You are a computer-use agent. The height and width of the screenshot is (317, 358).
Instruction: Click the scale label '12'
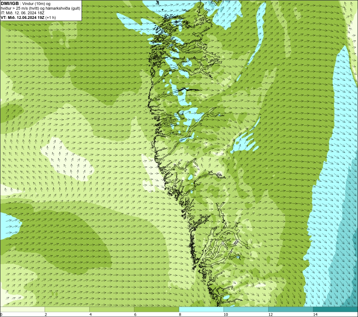pos(271,314)
